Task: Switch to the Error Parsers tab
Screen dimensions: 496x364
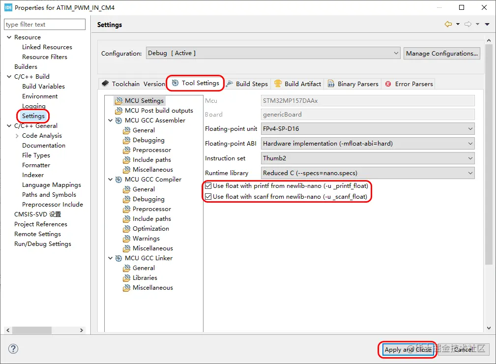Action: click(x=408, y=84)
